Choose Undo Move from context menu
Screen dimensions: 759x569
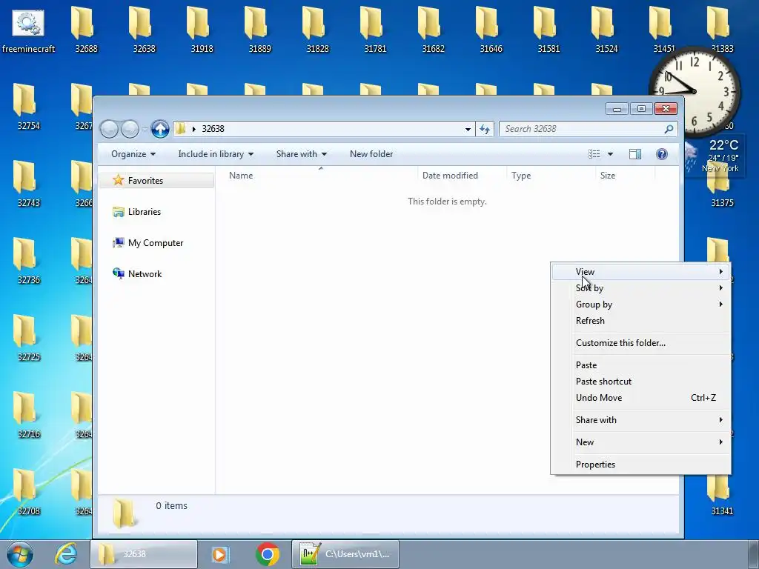tap(640, 398)
